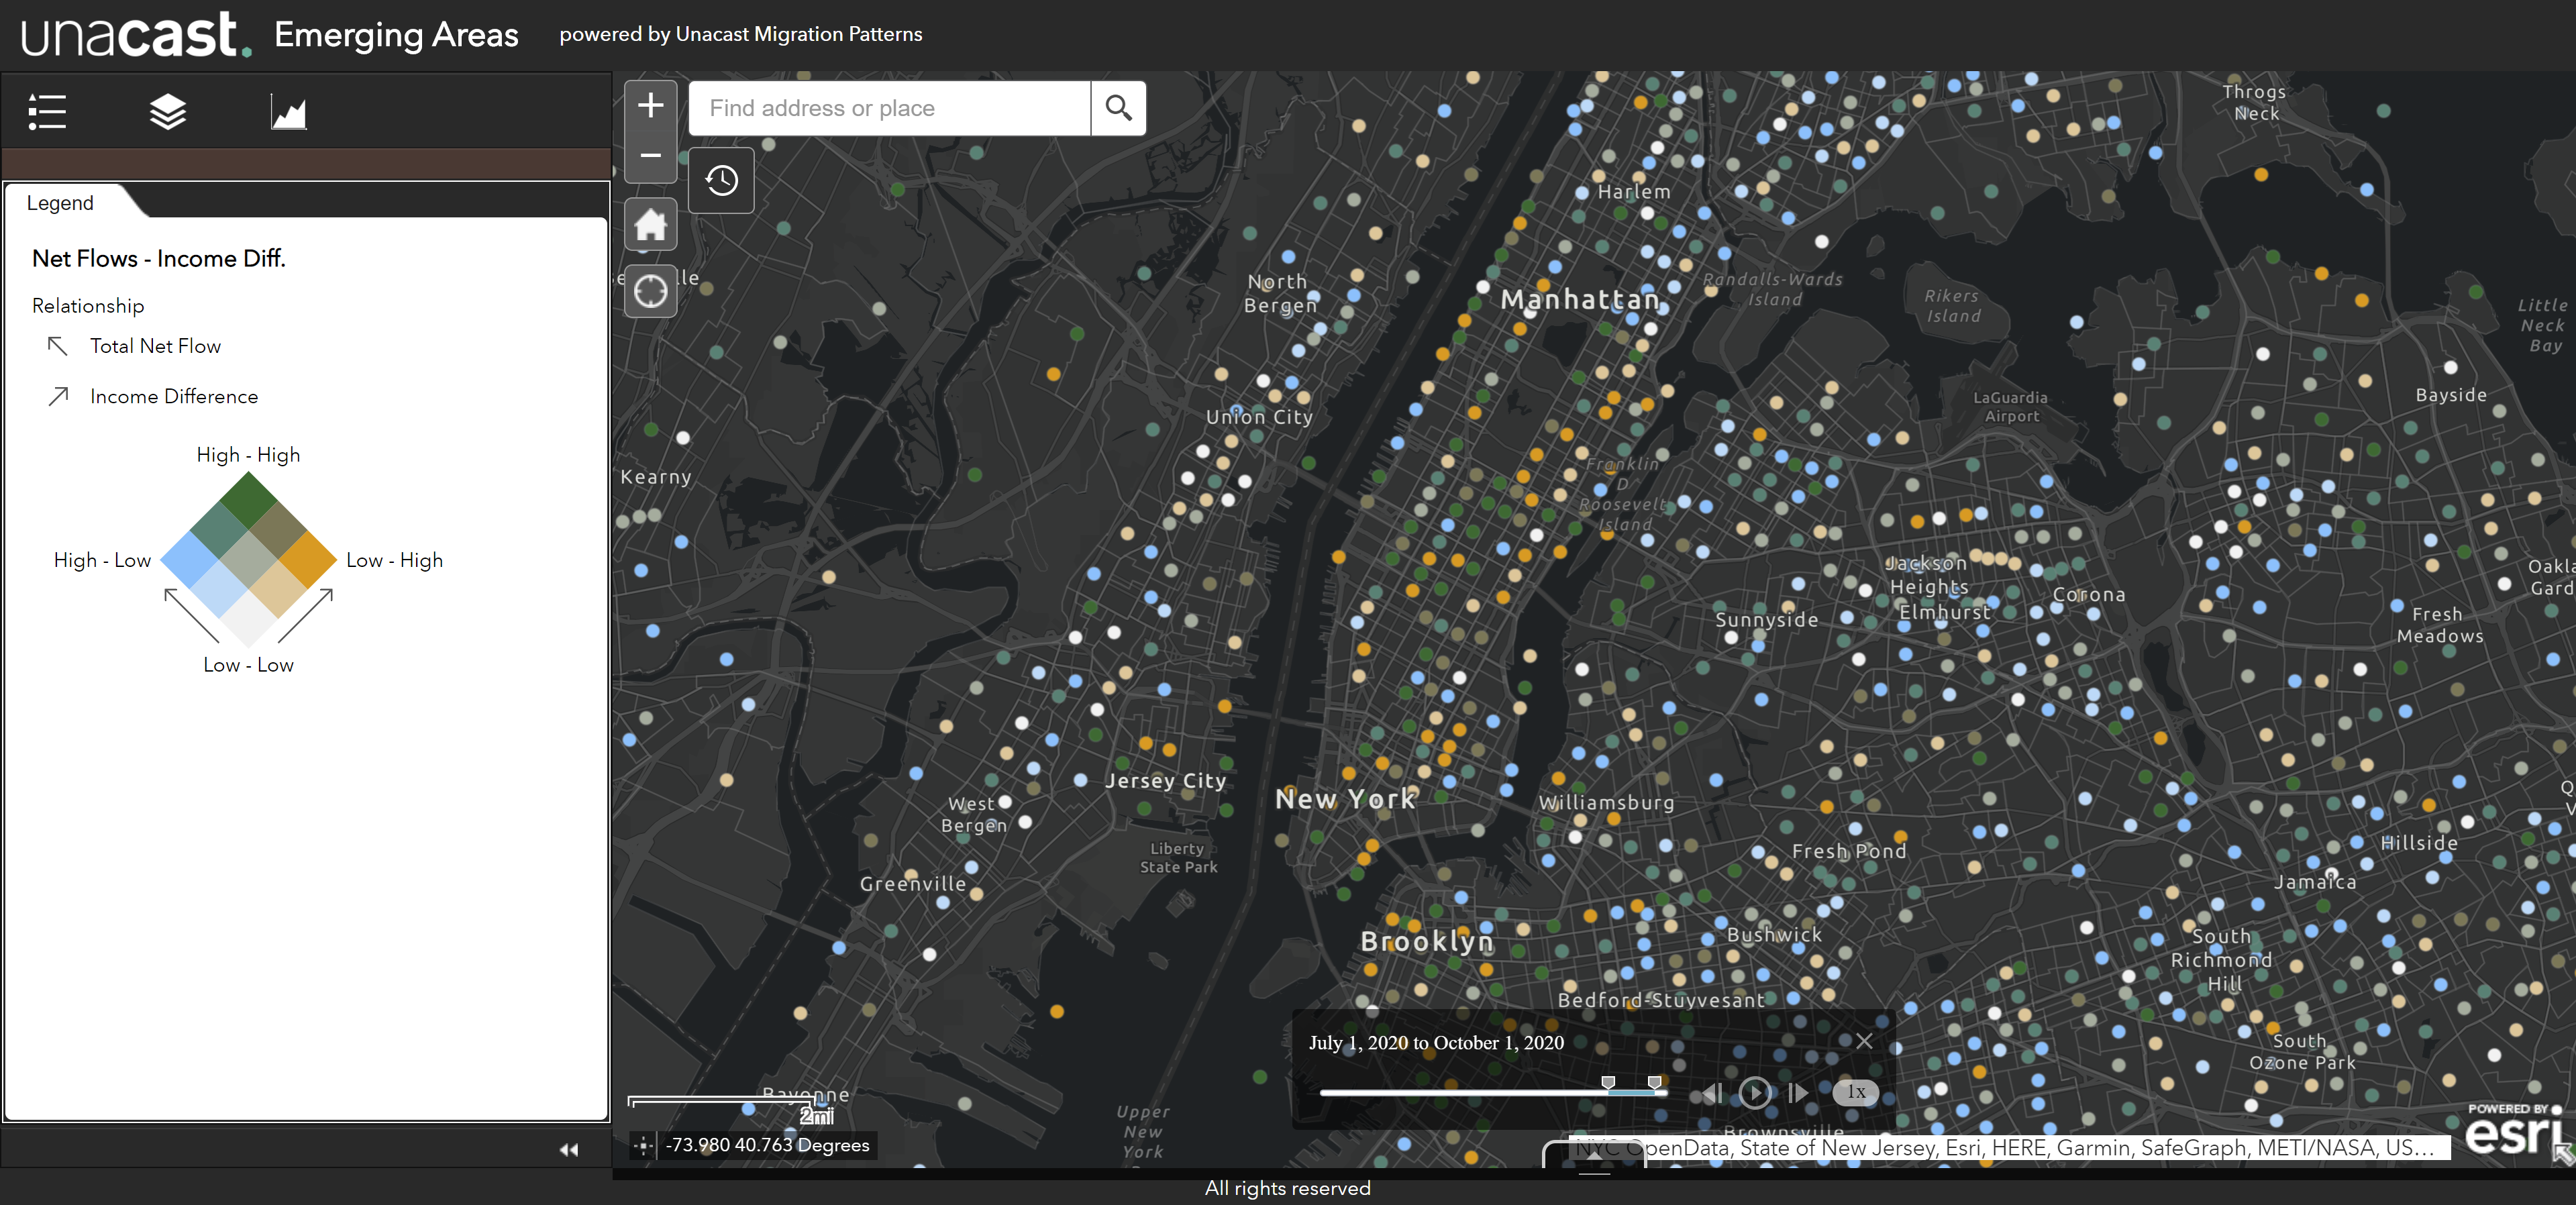2576x1205 pixels.
Task: Click the orange Low-High legend swatch
Action: click(x=307, y=559)
